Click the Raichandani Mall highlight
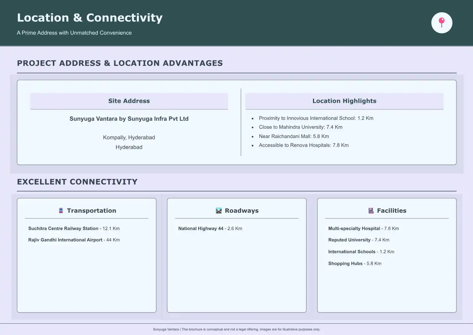 click(293, 136)
